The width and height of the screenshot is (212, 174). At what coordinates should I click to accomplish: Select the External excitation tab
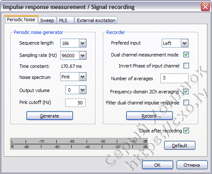96,20
